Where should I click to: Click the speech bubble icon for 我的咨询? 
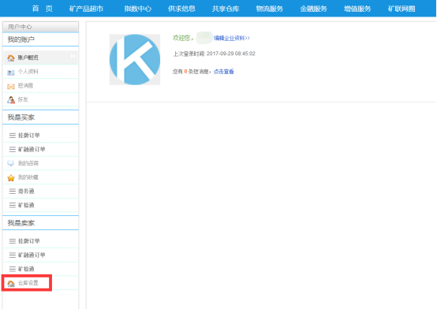tap(10, 163)
